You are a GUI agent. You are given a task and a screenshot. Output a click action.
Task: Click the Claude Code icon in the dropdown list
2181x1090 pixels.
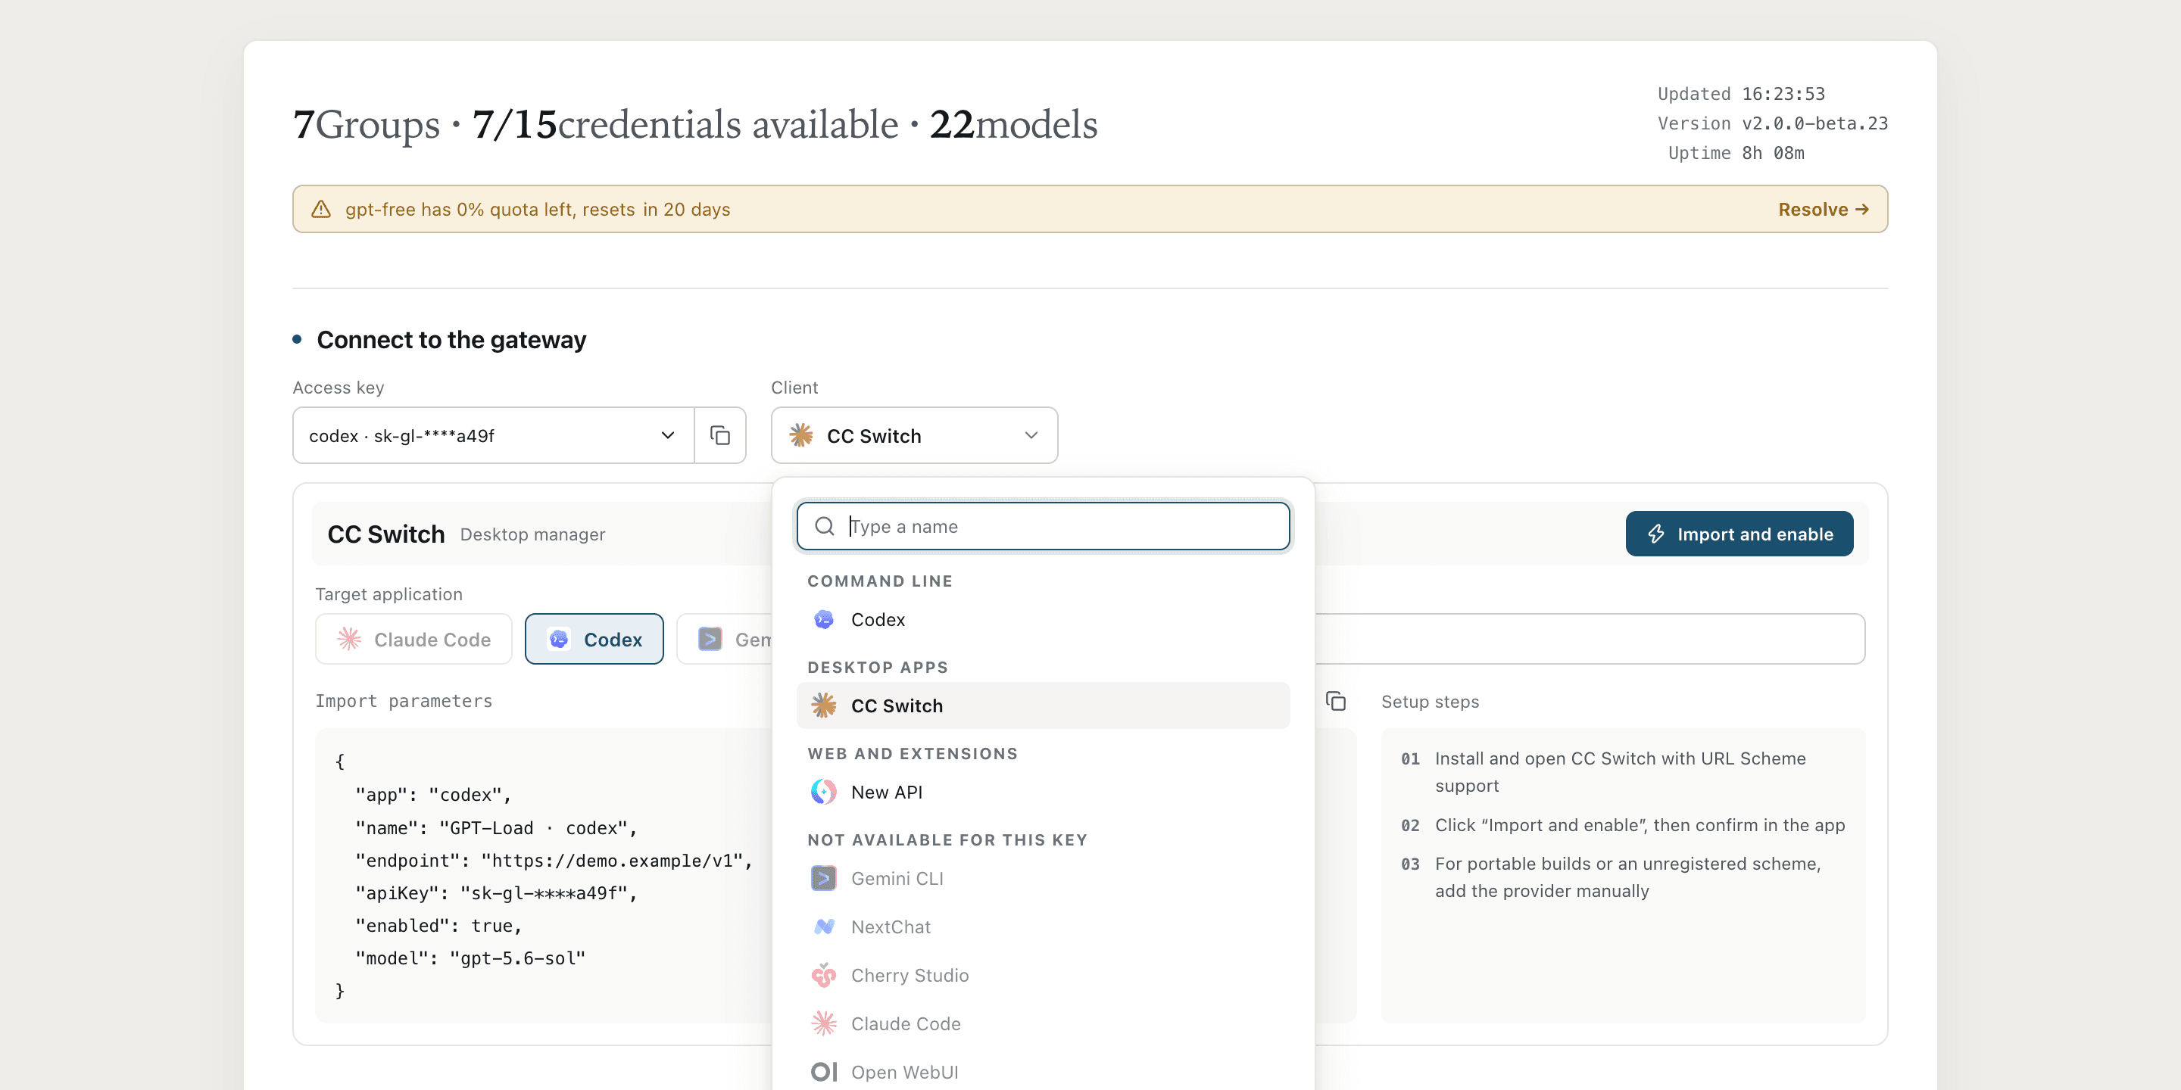pyautogui.click(x=824, y=1023)
